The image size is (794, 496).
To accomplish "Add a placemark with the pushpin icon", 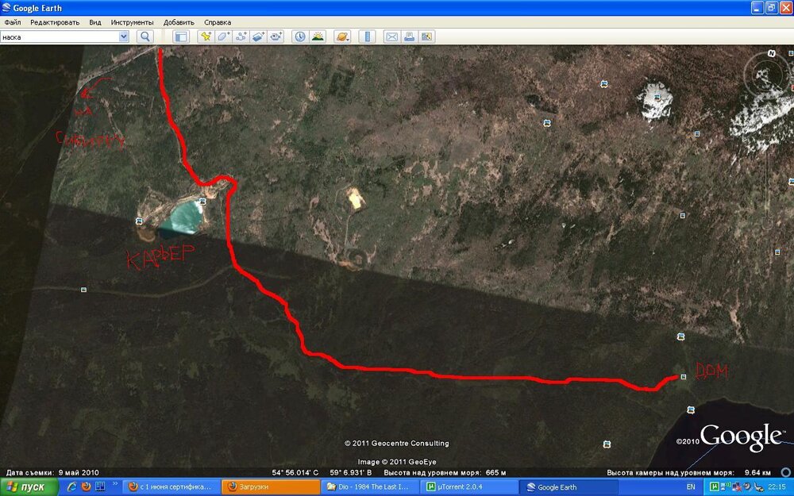I will [x=206, y=37].
